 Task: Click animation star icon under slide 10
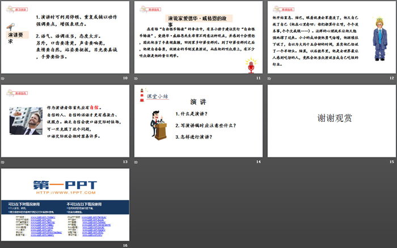[x=3, y=78]
